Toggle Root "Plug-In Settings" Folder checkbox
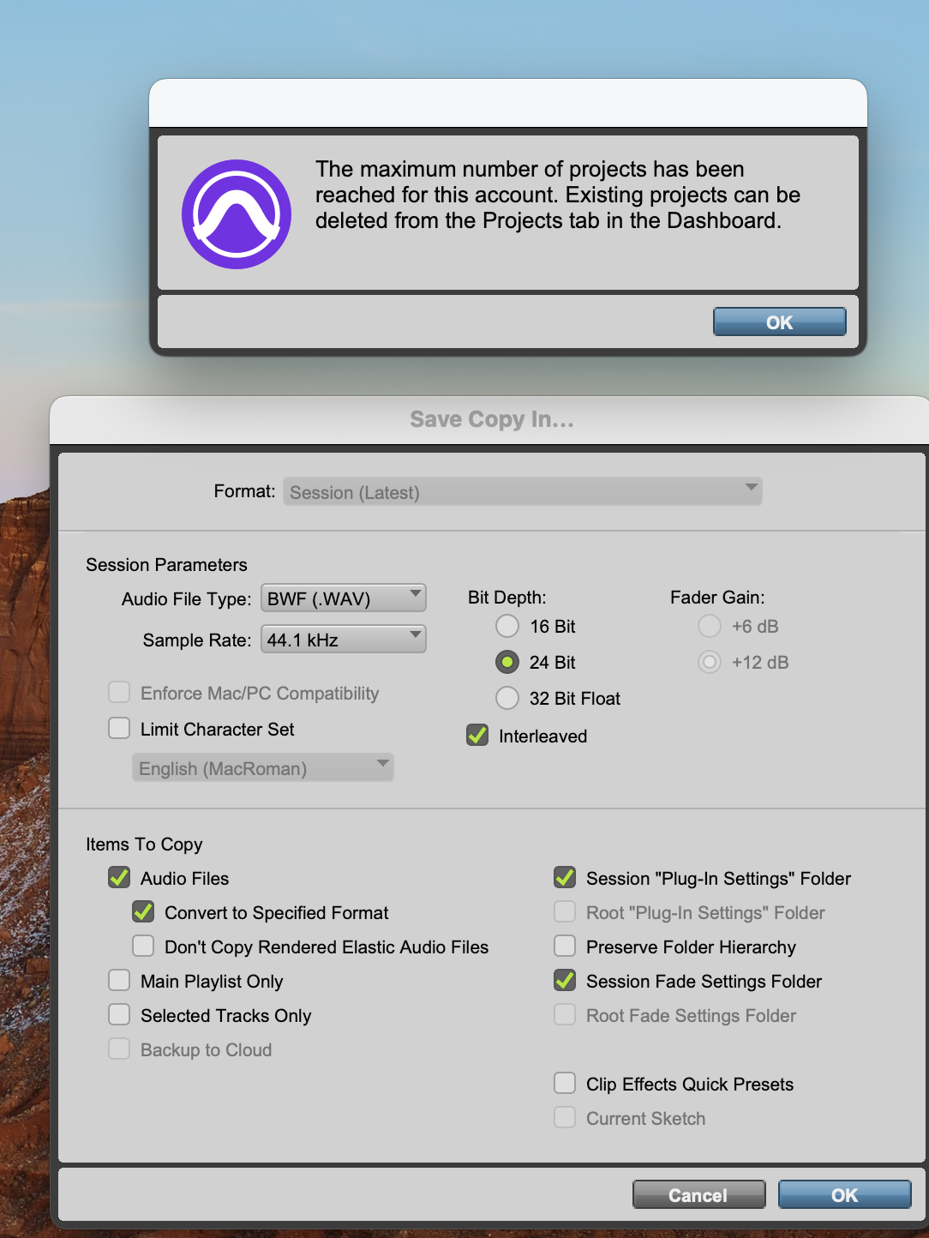This screenshot has width=929, height=1238. tap(565, 912)
